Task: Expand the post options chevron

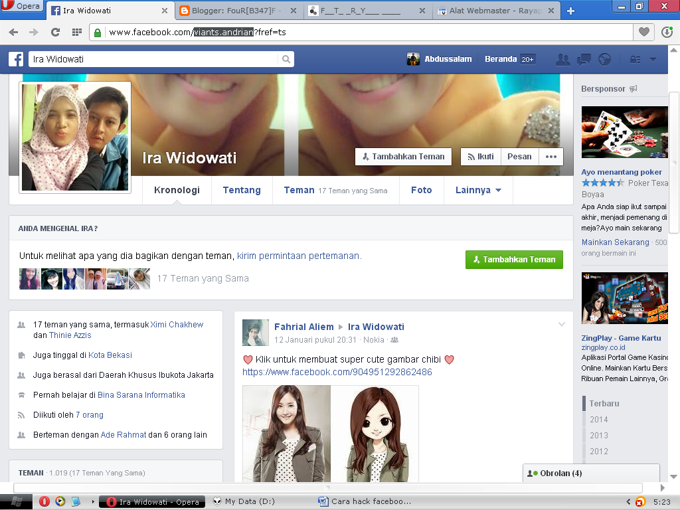Action: point(562,324)
